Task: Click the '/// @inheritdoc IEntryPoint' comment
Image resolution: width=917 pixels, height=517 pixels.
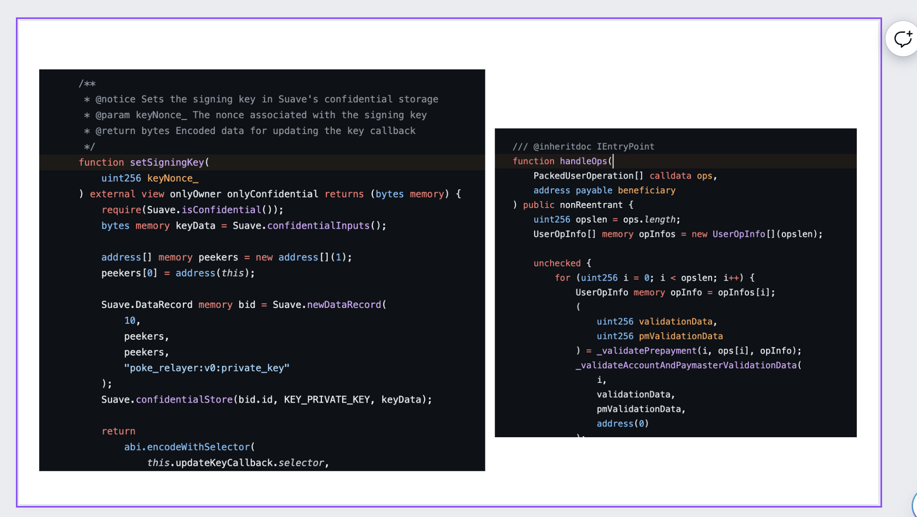Action: point(583,146)
